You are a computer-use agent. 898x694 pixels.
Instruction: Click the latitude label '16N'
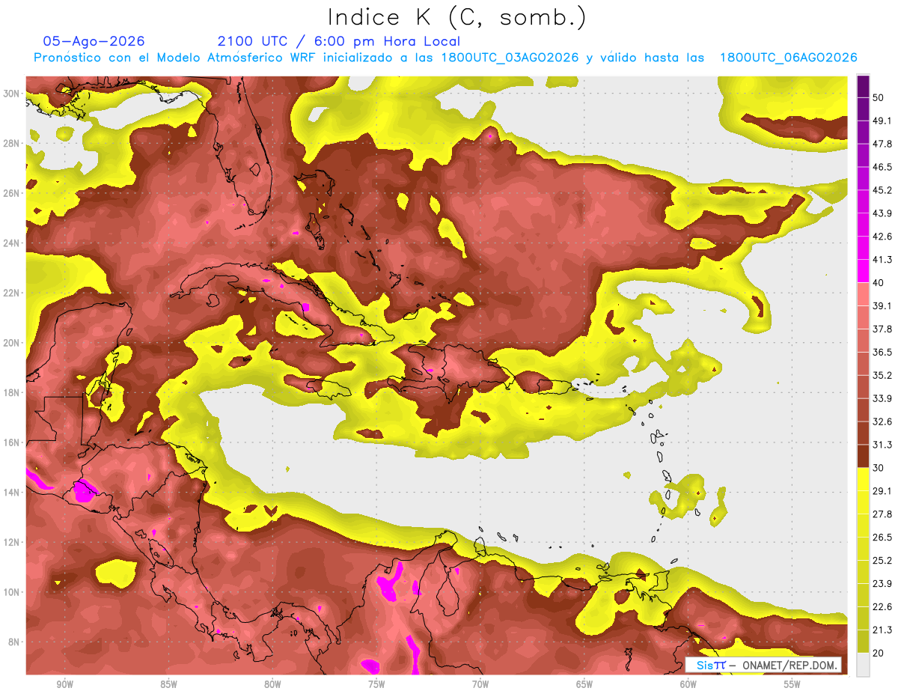tap(12, 442)
